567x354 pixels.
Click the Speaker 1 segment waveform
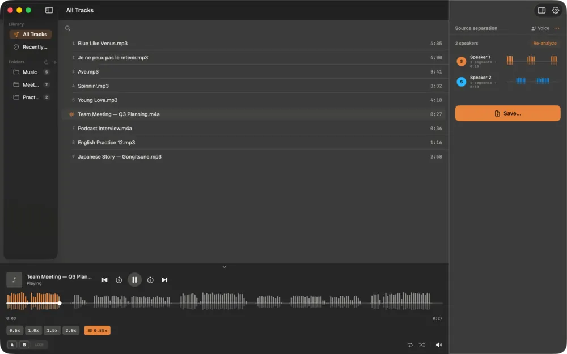[532, 61]
